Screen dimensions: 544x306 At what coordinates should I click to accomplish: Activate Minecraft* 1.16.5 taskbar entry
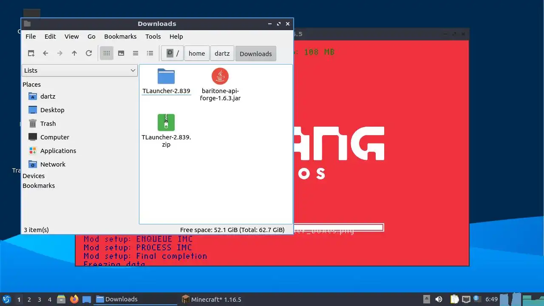[x=221, y=299]
